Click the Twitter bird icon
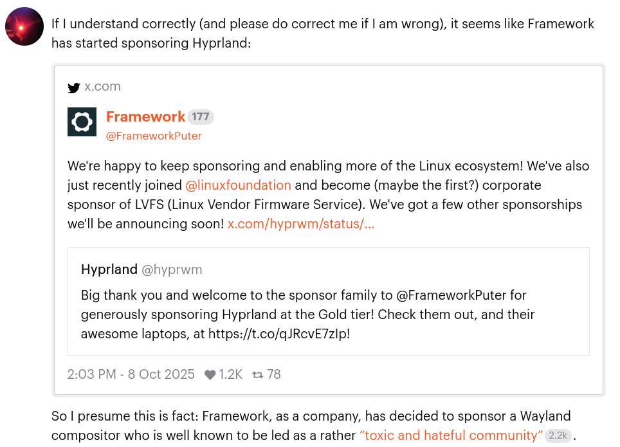 point(74,87)
